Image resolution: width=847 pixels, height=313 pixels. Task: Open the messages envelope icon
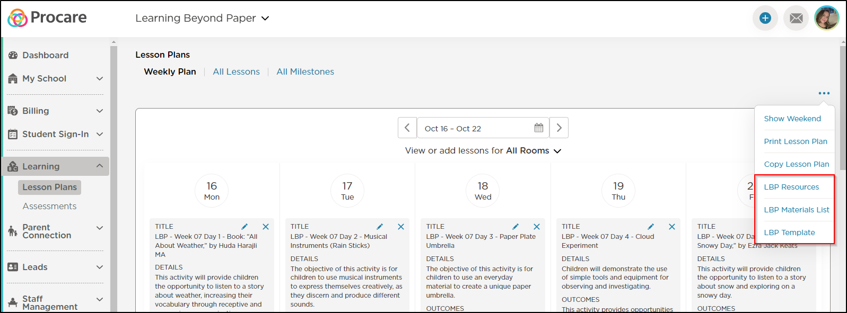[x=796, y=18]
